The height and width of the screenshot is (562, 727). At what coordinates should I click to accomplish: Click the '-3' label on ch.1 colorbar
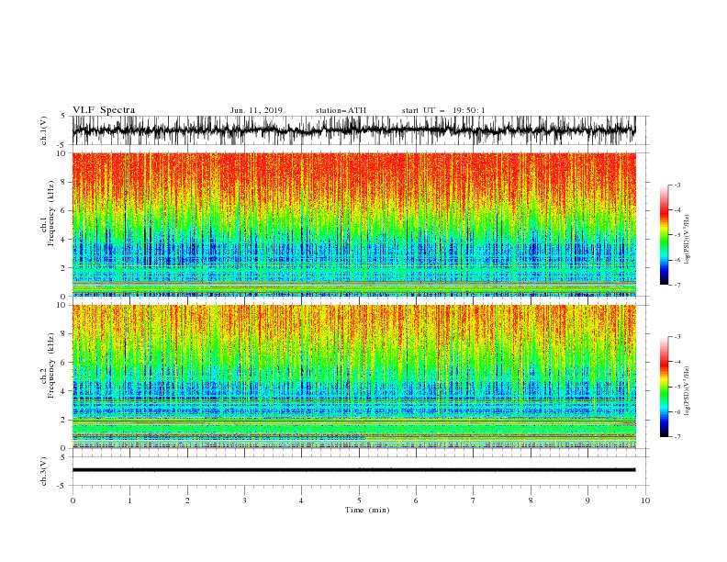click(677, 185)
